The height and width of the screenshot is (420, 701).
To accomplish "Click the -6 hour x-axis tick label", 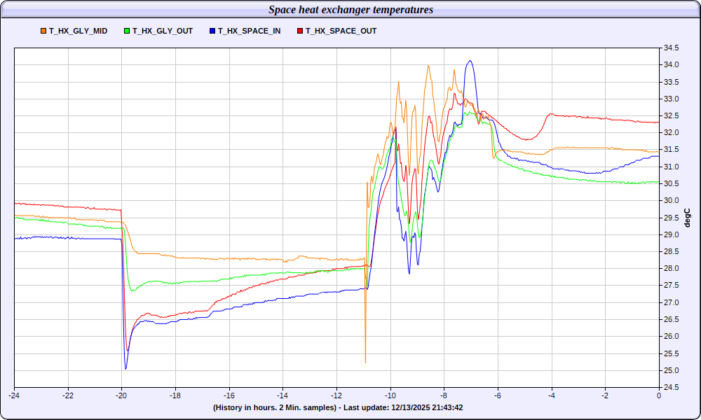I will tap(498, 396).
